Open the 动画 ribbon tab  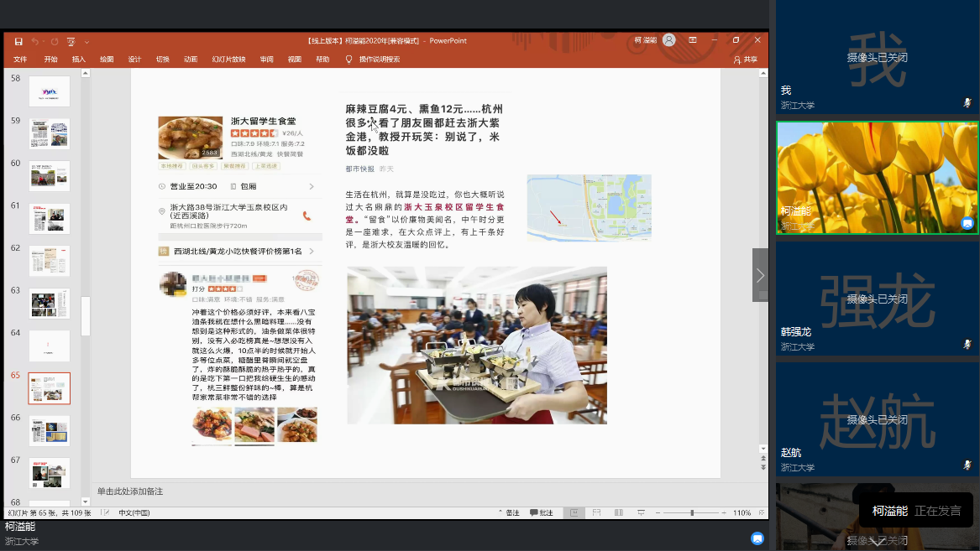(x=191, y=60)
